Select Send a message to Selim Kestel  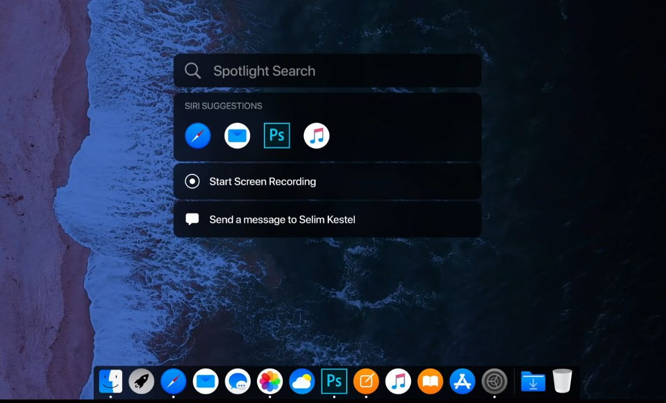click(327, 219)
